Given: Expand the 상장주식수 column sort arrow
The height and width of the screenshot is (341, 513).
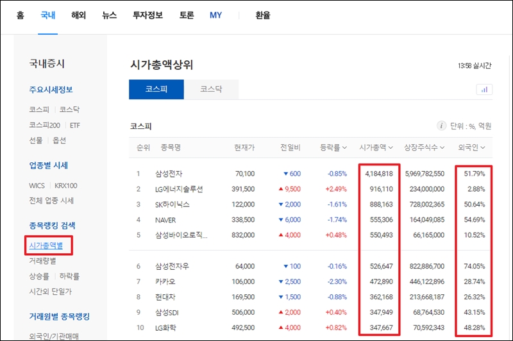Looking at the screenshot, I should (442, 148).
